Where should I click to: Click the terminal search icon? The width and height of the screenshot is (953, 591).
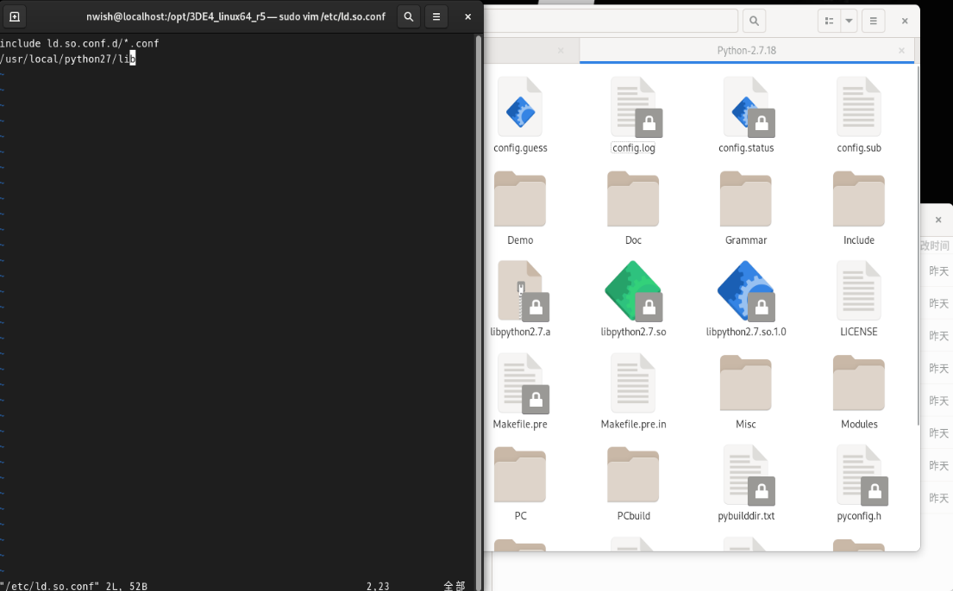coord(409,16)
